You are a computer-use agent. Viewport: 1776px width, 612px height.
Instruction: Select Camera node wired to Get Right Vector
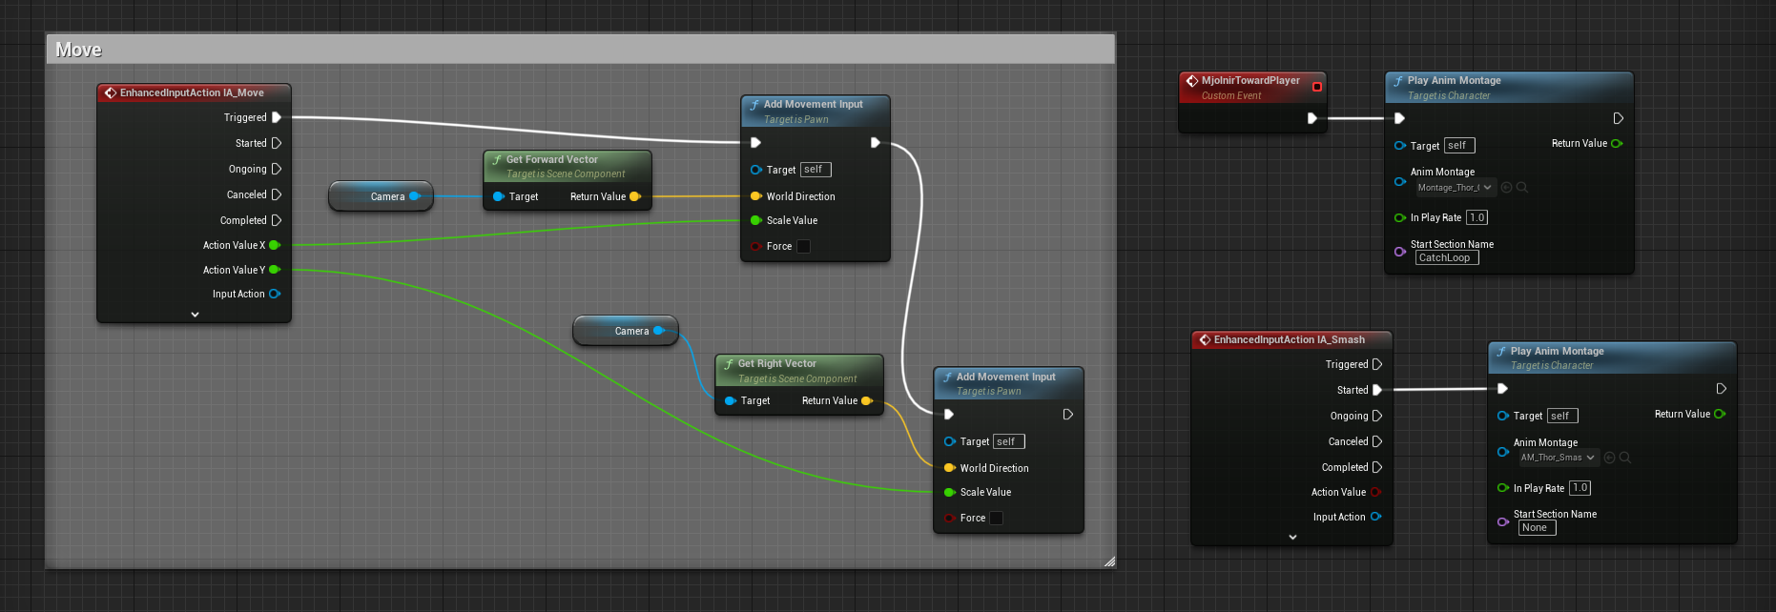click(x=626, y=331)
